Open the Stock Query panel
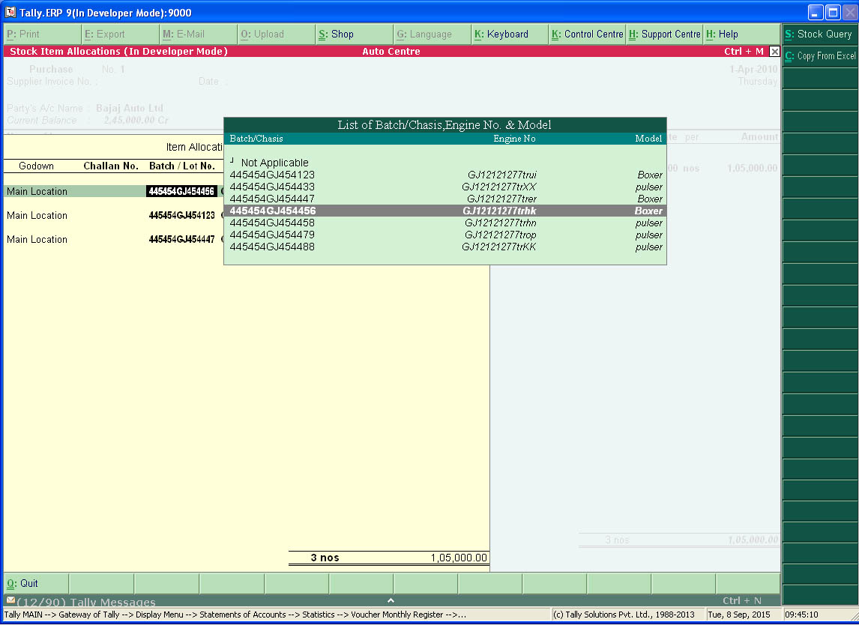The width and height of the screenshot is (859, 625). point(819,34)
